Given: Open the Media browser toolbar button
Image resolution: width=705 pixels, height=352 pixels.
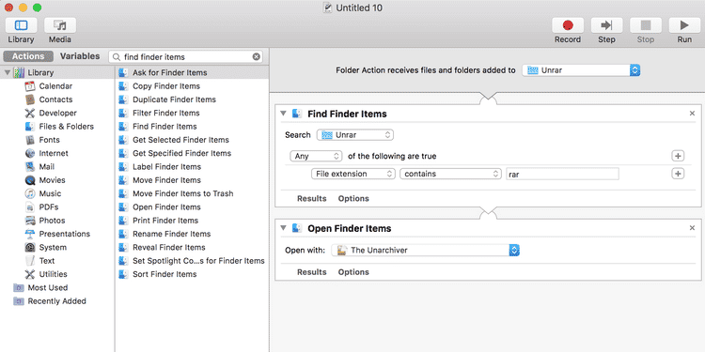Looking at the screenshot, I should coord(60,25).
